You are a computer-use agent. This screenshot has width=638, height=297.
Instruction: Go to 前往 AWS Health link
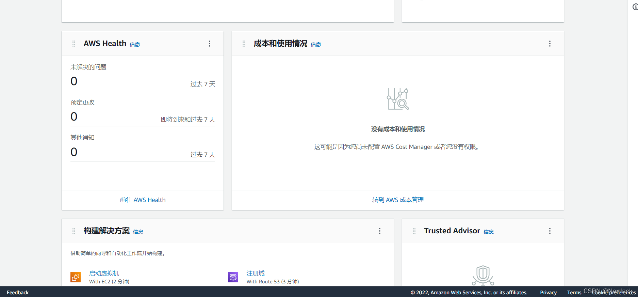click(143, 200)
